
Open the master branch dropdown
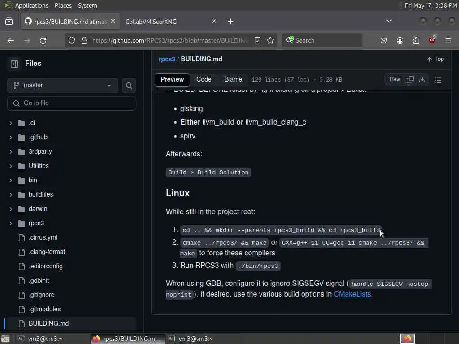click(x=63, y=86)
